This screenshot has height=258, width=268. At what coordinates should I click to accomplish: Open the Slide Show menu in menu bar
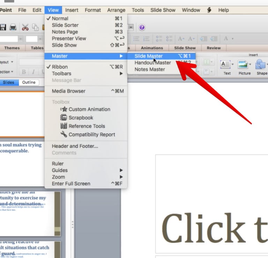point(163,10)
